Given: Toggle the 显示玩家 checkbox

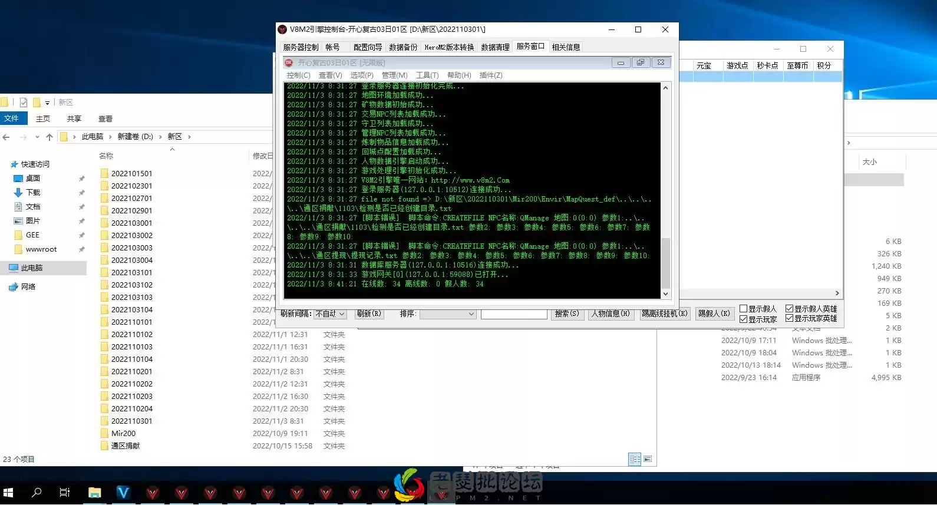Looking at the screenshot, I should tap(743, 319).
